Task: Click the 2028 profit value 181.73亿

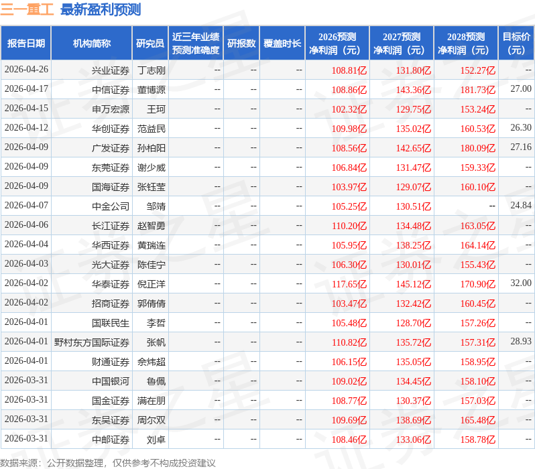Action: coord(477,90)
